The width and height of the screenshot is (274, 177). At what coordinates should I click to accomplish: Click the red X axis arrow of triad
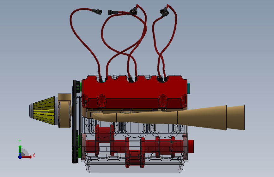point(27,157)
